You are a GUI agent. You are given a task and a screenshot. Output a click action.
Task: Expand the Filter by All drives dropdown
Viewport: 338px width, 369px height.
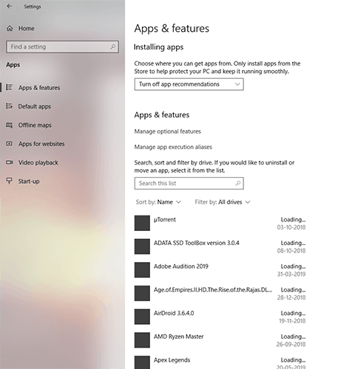pyautogui.click(x=223, y=202)
